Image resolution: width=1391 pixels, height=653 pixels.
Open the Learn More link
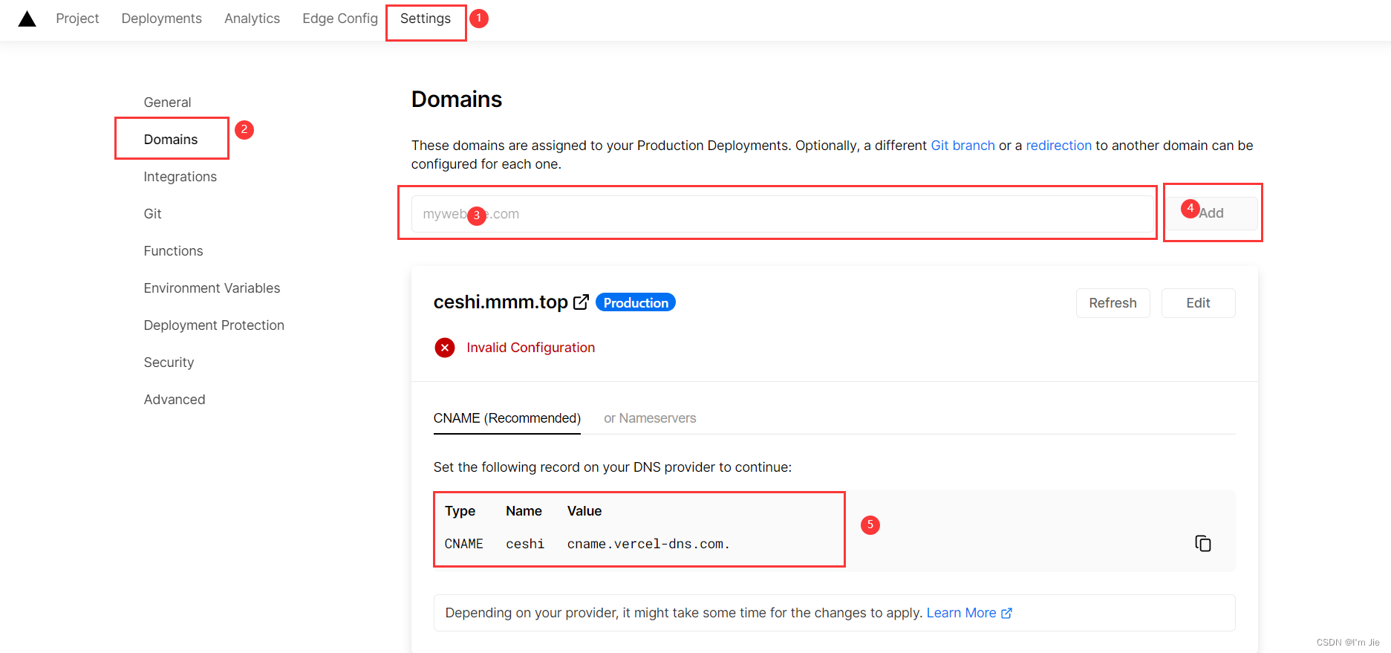coord(969,613)
